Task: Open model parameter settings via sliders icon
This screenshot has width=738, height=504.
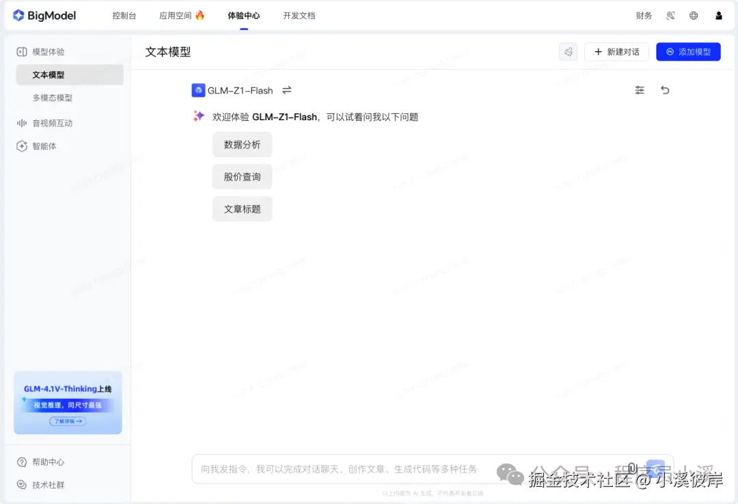Action: click(x=639, y=89)
